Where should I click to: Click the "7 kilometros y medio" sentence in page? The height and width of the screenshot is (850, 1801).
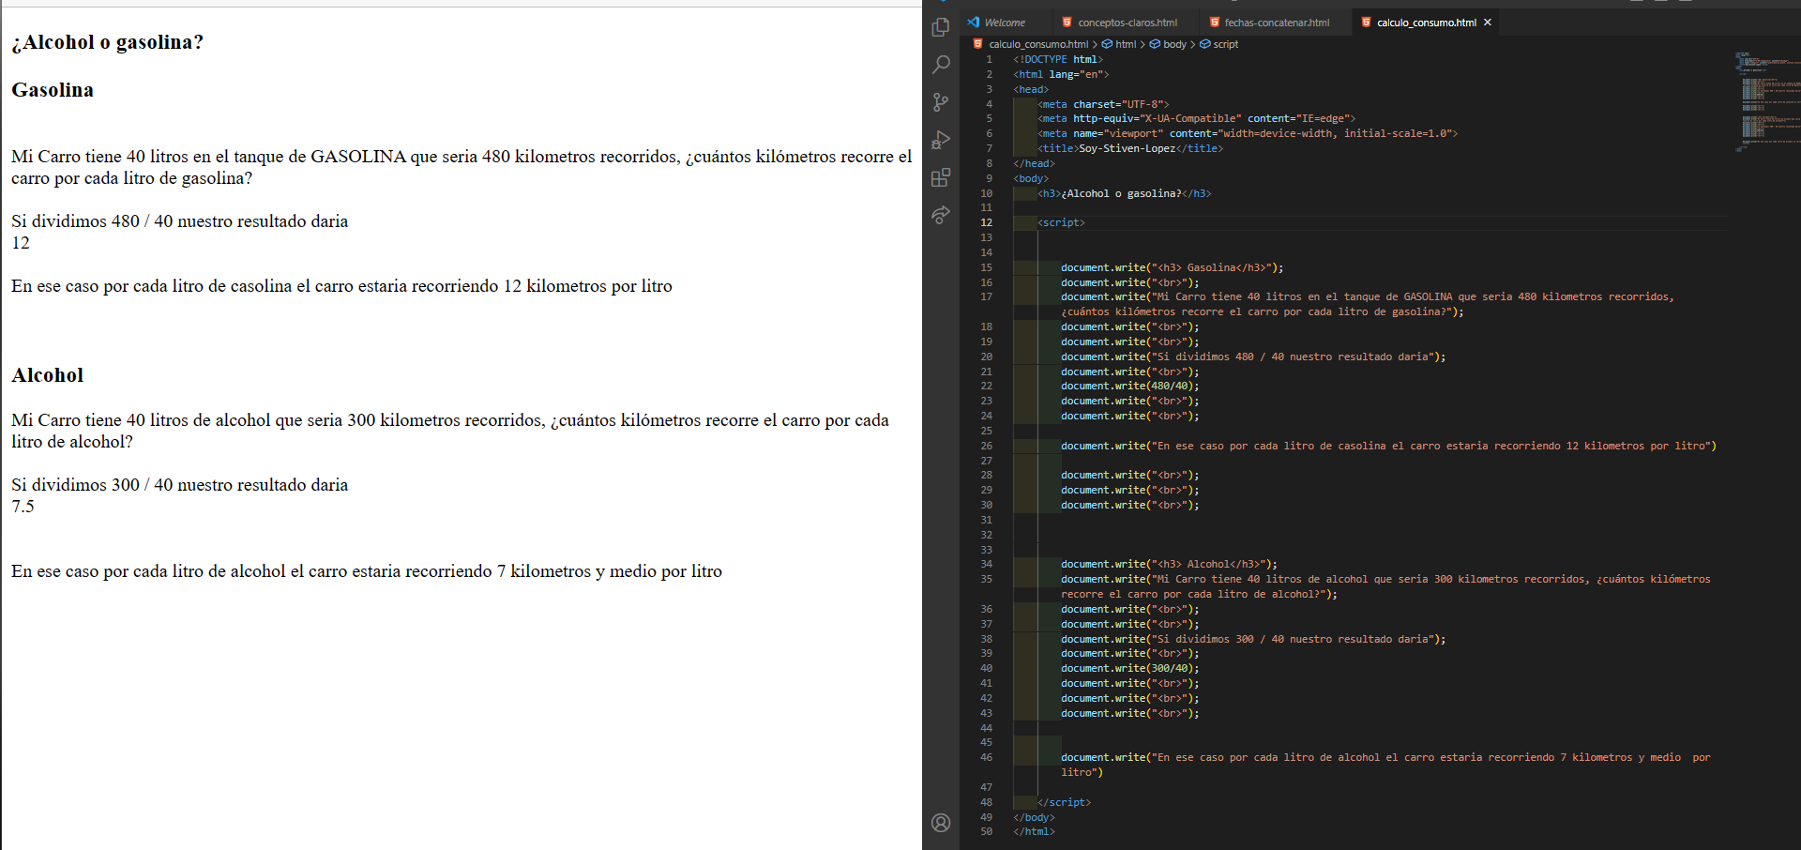(x=367, y=571)
